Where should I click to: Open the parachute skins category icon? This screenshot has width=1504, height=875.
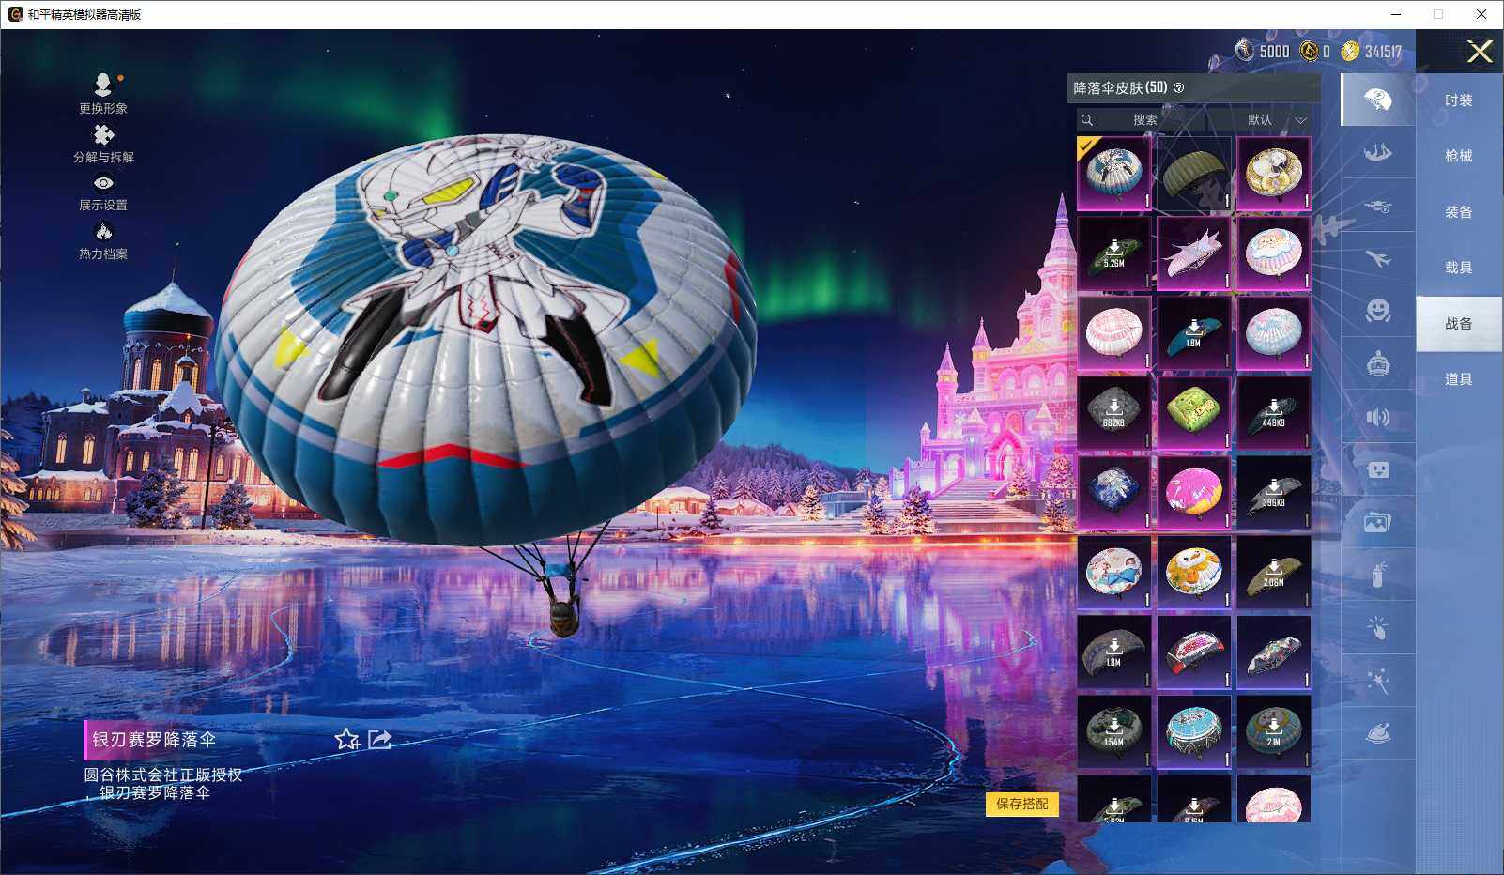(x=1377, y=100)
